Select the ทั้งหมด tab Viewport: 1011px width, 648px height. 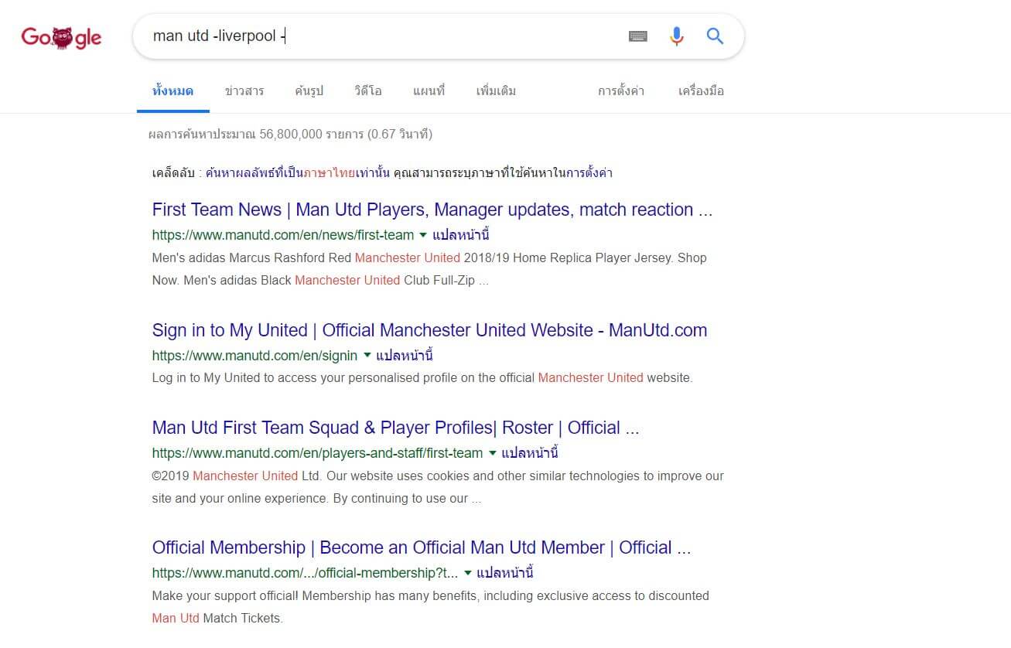click(x=172, y=91)
